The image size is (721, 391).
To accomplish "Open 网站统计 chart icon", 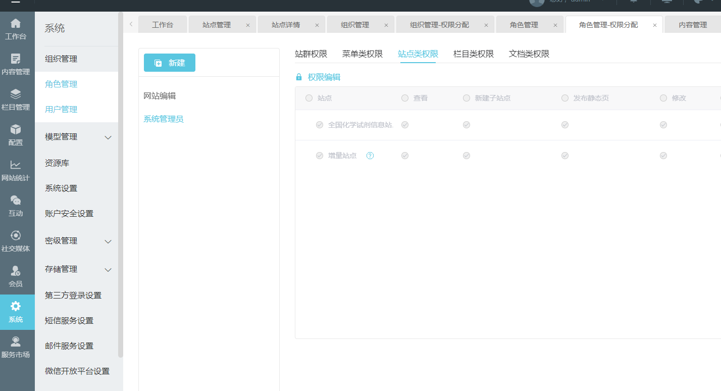I will click(16, 165).
